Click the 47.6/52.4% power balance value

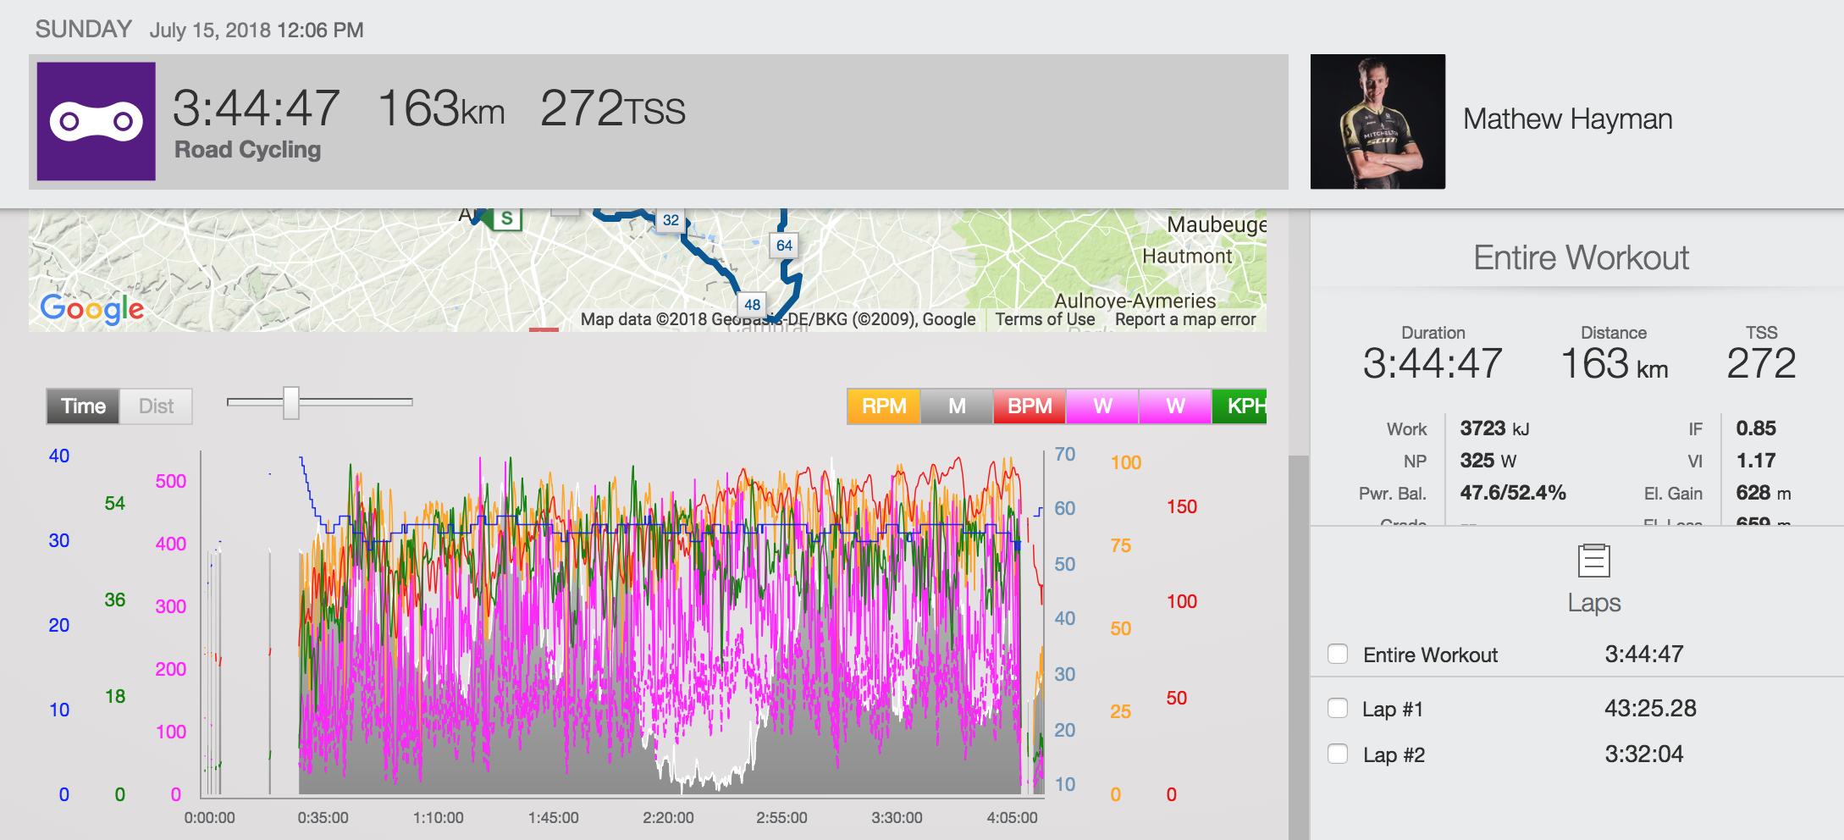click(1513, 493)
